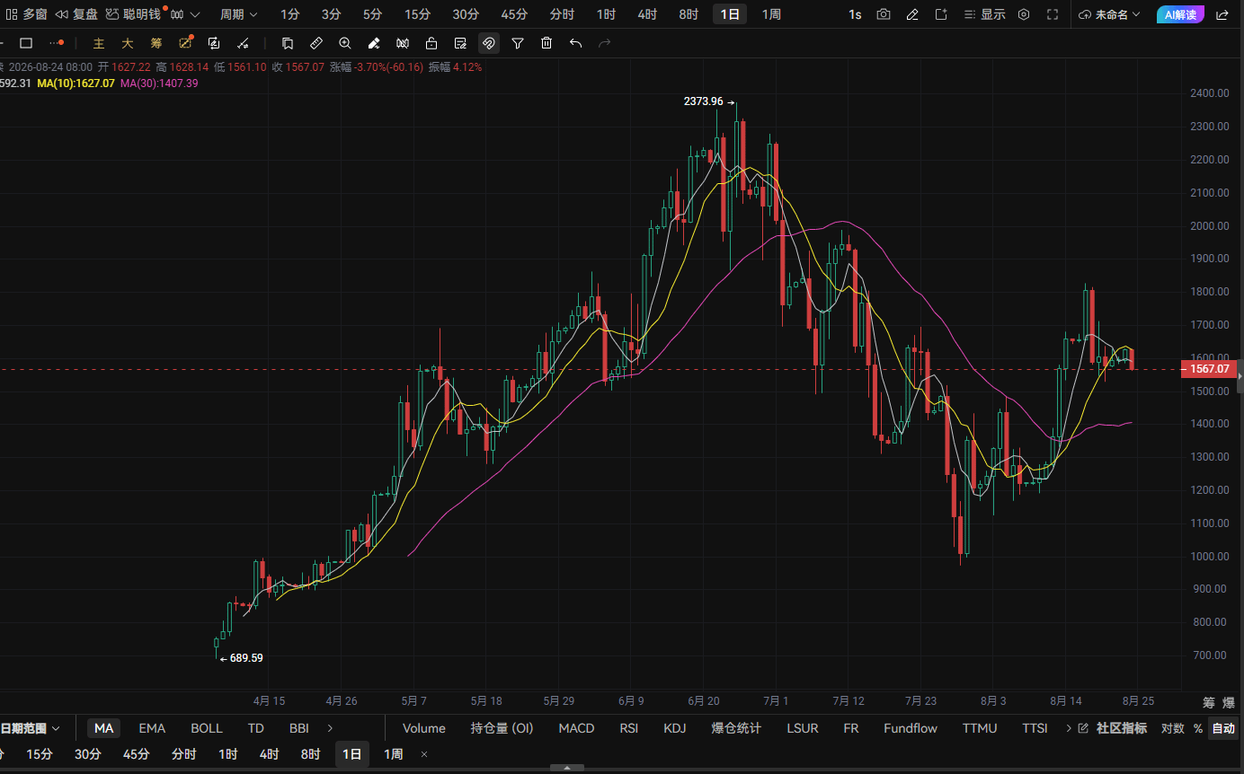
Task: Start 复盘 replay mode
Action: pyautogui.click(x=77, y=14)
